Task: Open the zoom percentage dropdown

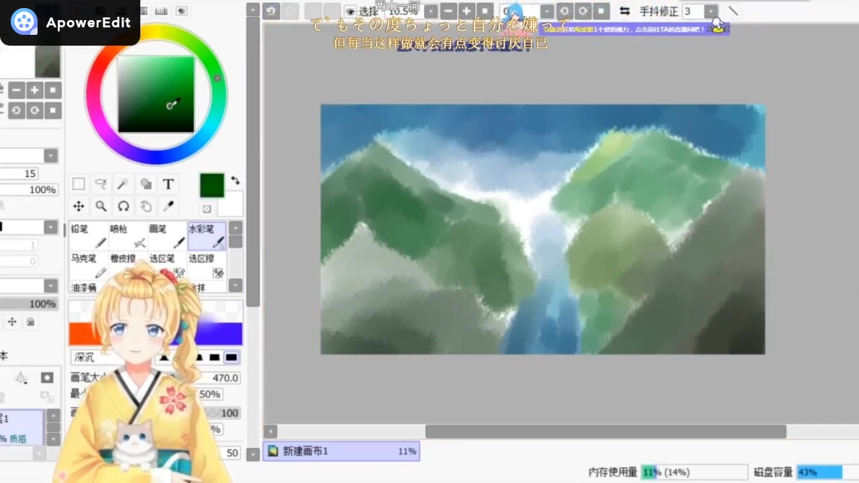Action: click(431, 11)
